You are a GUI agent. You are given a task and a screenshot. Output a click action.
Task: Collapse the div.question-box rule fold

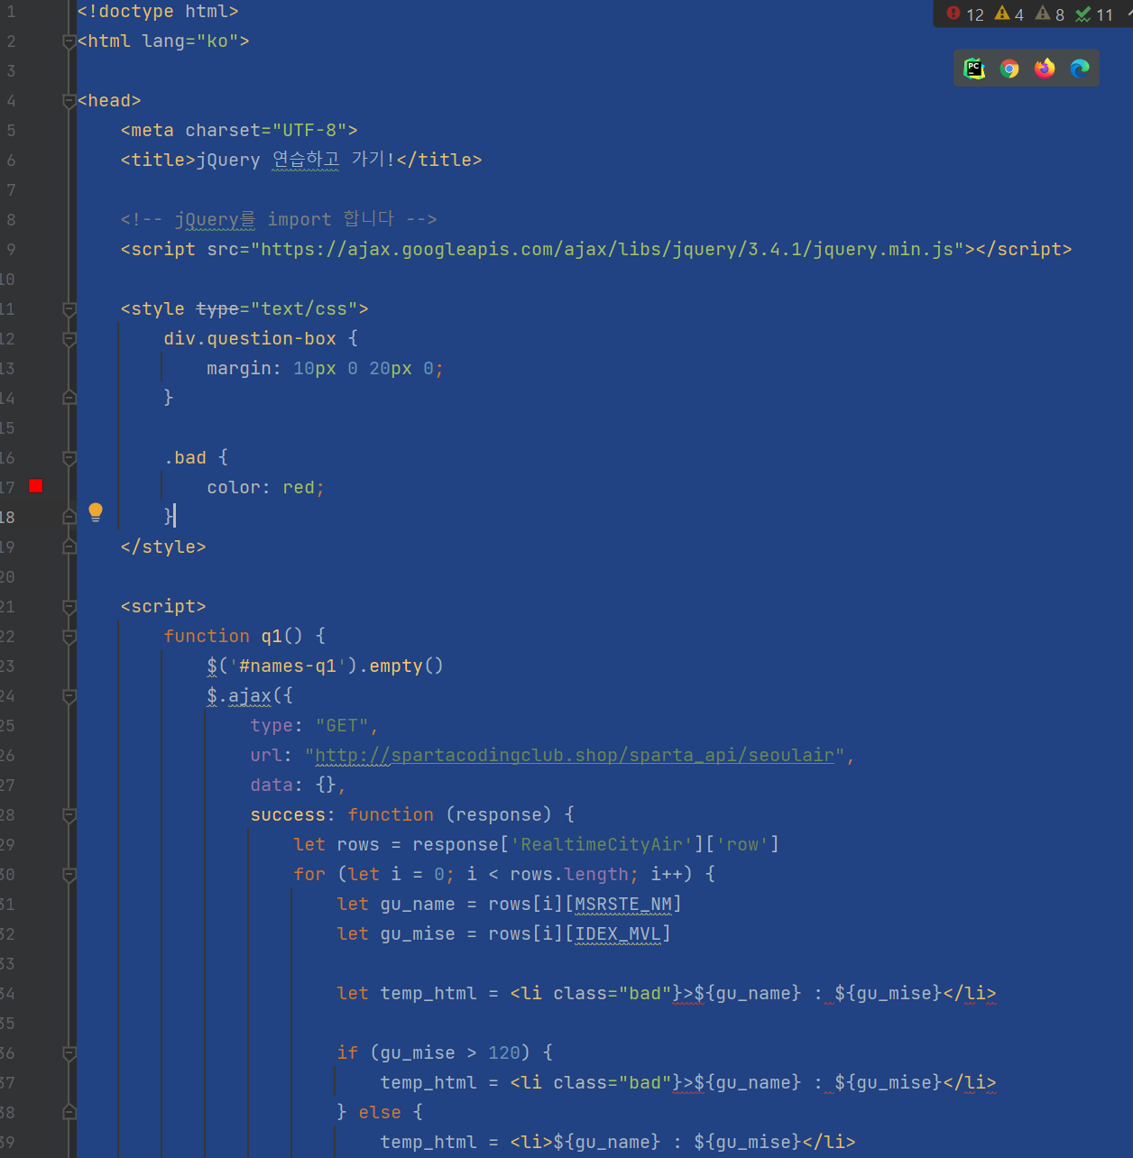(69, 339)
